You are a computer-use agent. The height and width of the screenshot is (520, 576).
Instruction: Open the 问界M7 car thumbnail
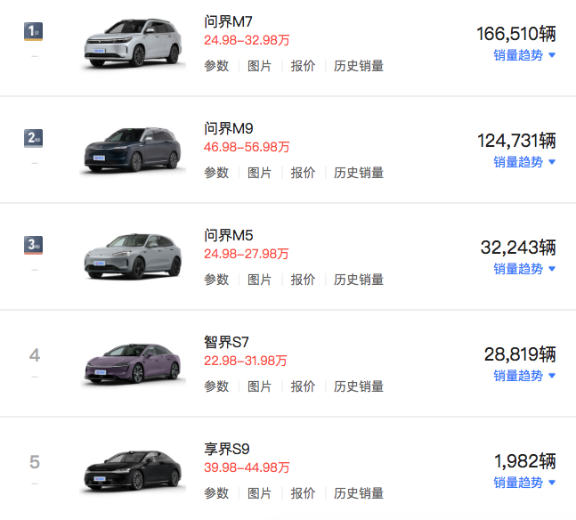click(133, 44)
